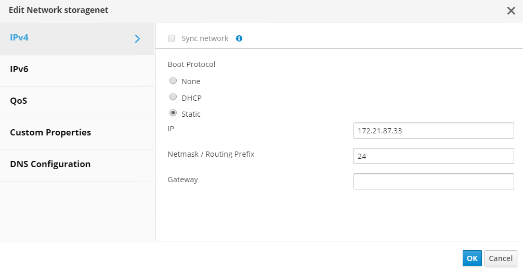This screenshot has height=274, width=523.
Task: Select the None boot protocol radio
Action: (x=173, y=81)
